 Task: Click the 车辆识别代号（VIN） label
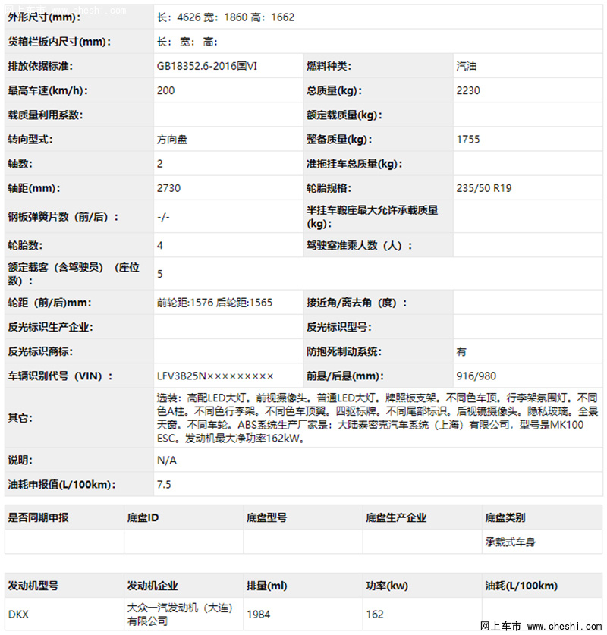click(x=61, y=376)
